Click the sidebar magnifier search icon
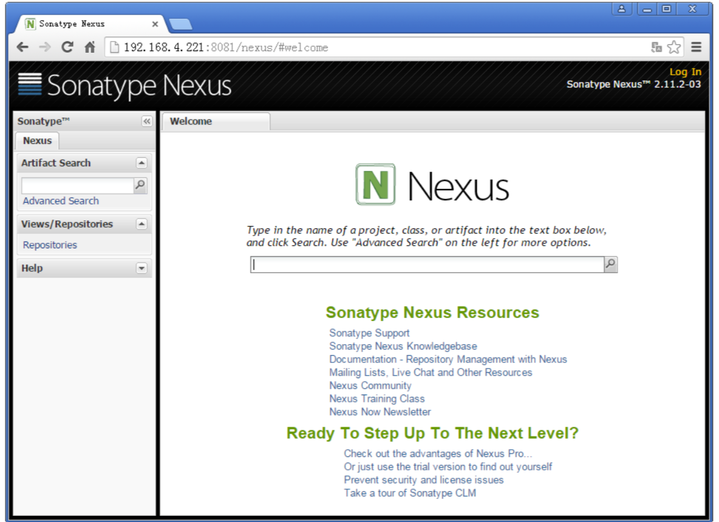The height and width of the screenshot is (522, 719). click(140, 185)
